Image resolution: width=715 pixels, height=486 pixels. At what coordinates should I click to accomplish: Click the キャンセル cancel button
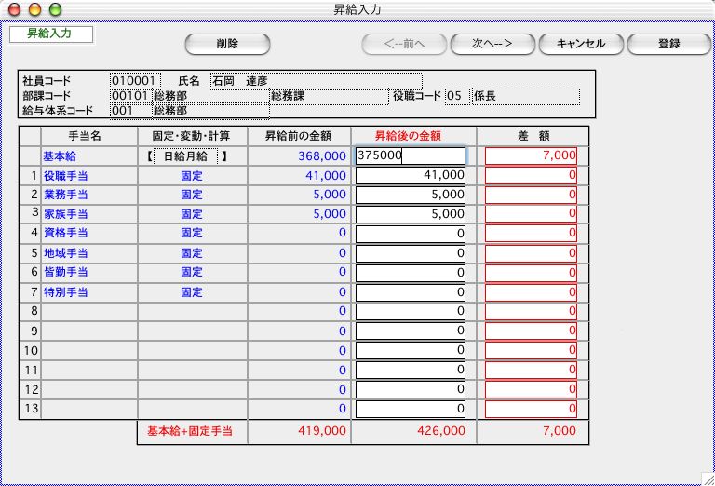[580, 44]
